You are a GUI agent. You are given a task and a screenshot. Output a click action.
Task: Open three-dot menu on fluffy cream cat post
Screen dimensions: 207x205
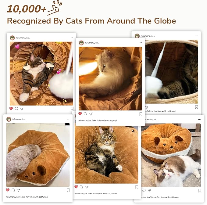[x=141, y=43]
